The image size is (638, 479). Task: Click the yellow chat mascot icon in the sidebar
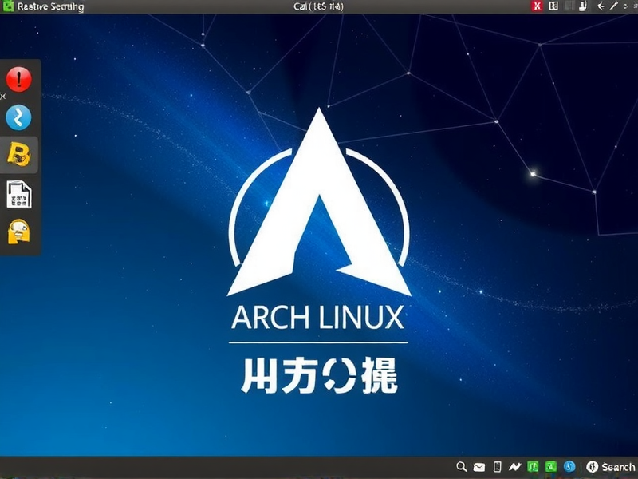tap(18, 229)
